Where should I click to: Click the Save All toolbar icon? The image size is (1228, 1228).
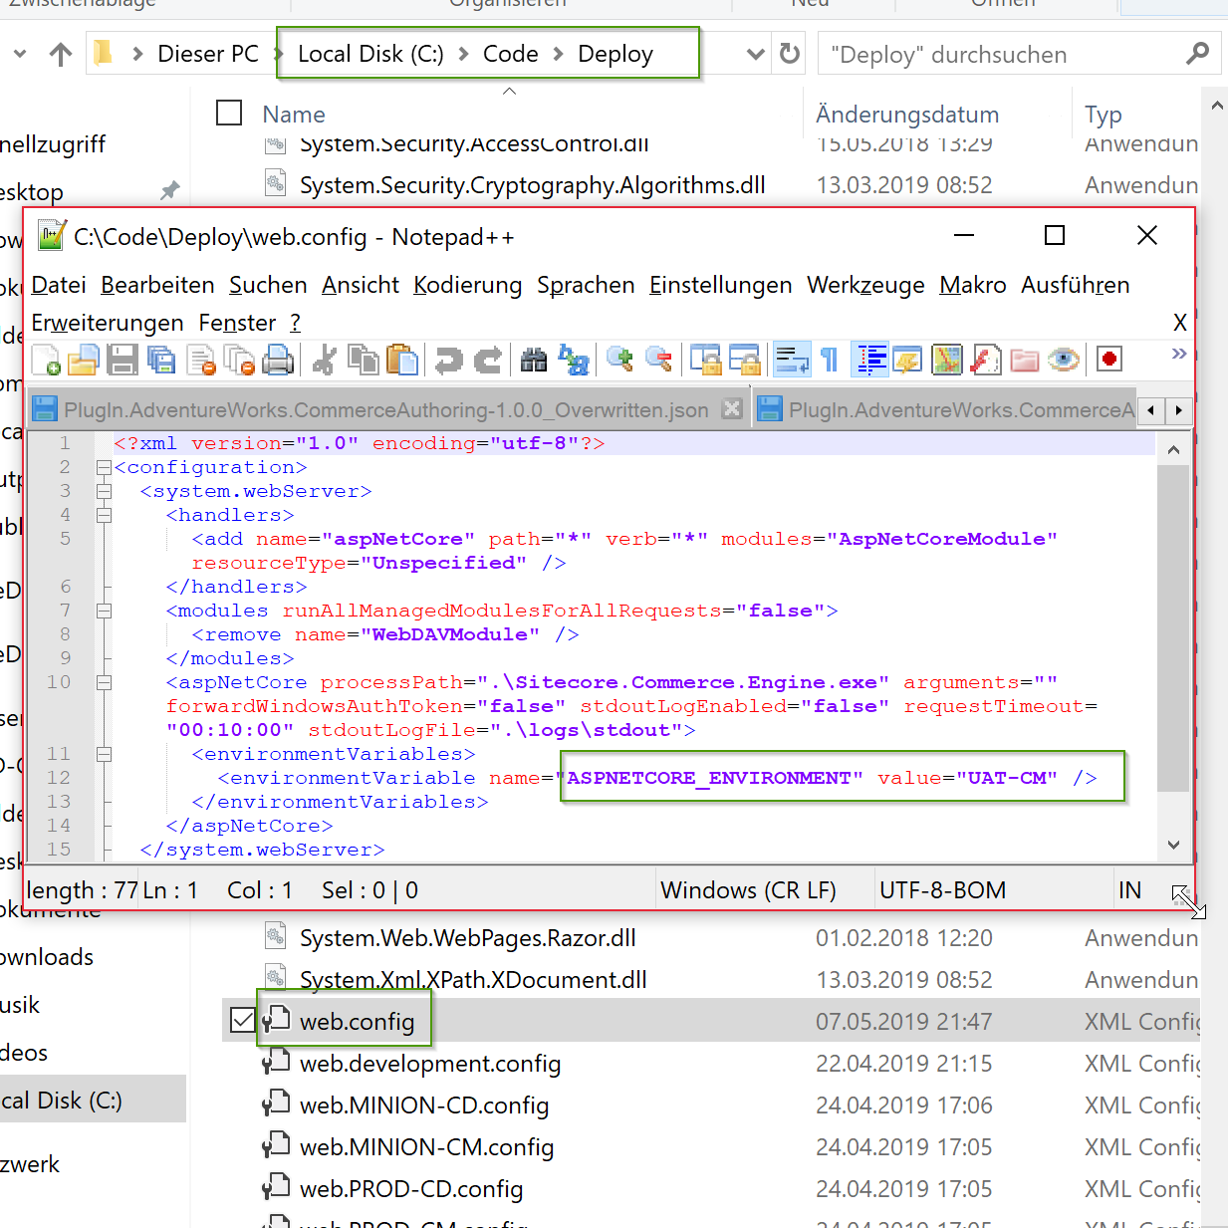coord(161,359)
